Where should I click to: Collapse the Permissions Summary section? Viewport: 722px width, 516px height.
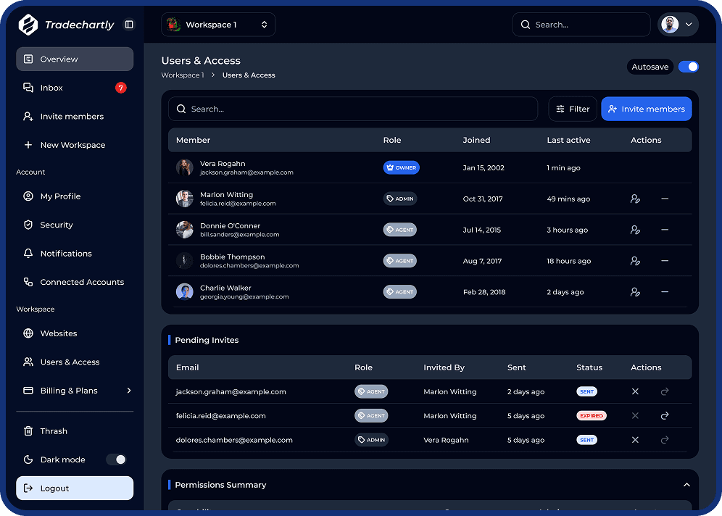(686, 485)
